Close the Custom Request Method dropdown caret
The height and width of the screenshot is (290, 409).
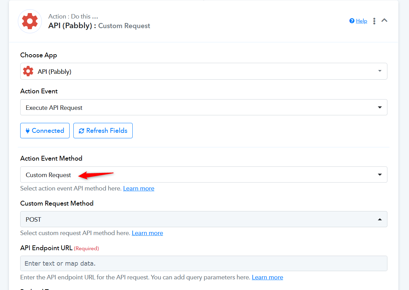click(380, 220)
